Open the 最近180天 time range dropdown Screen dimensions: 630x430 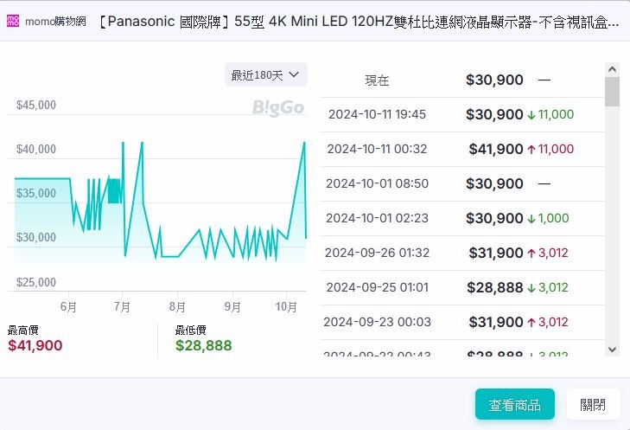[x=265, y=74]
